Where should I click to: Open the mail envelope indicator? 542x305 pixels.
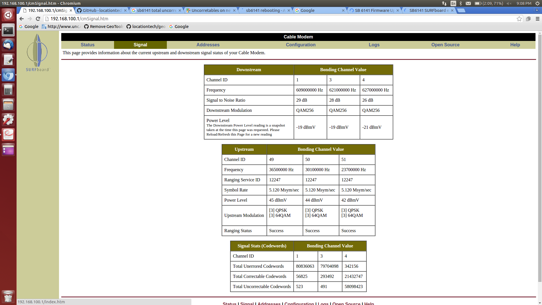click(468, 3)
